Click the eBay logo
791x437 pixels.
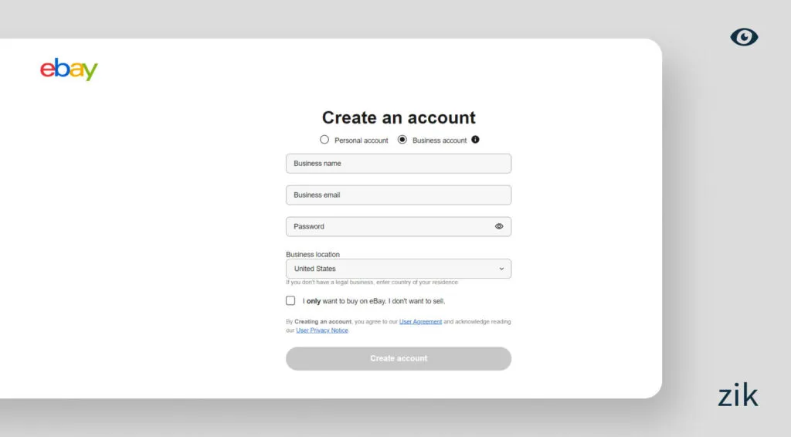69,69
